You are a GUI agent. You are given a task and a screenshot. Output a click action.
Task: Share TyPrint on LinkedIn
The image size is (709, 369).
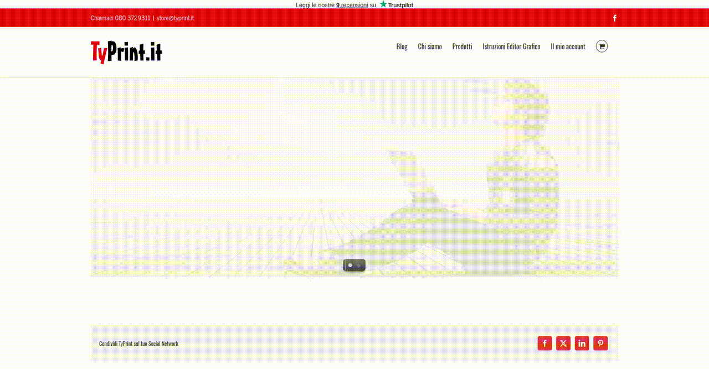click(x=582, y=344)
